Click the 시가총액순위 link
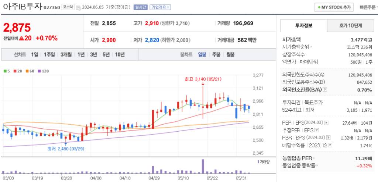 tap(296, 47)
